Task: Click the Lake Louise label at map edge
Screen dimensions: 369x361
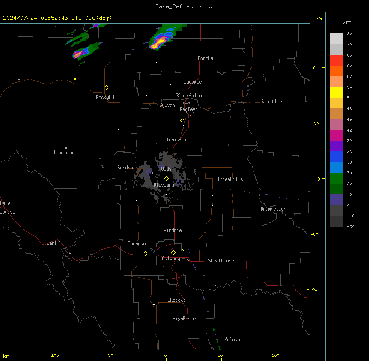Action: coord(8,208)
